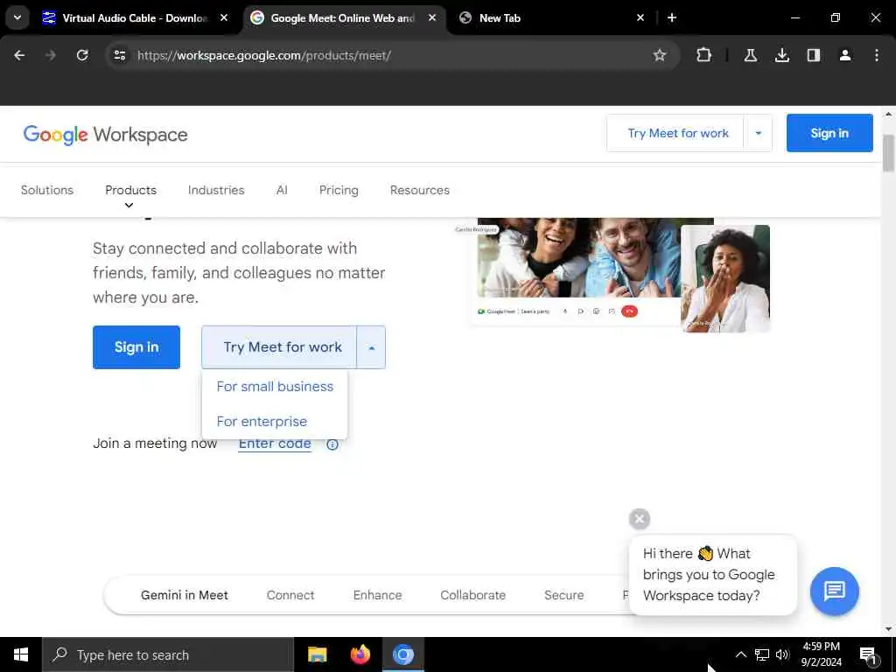Open the volume speaker tray icon
The width and height of the screenshot is (896, 672).
click(x=782, y=654)
